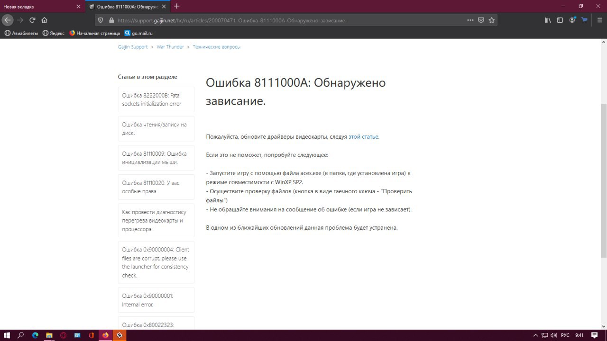Click 'Статьи в этом разделе' sidebar heading
Image resolution: width=607 pixels, height=341 pixels.
tap(147, 77)
